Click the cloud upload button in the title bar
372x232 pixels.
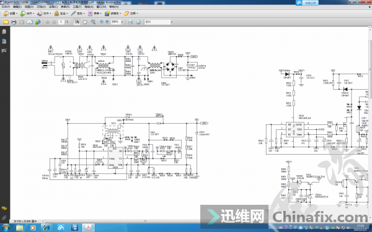307,2
